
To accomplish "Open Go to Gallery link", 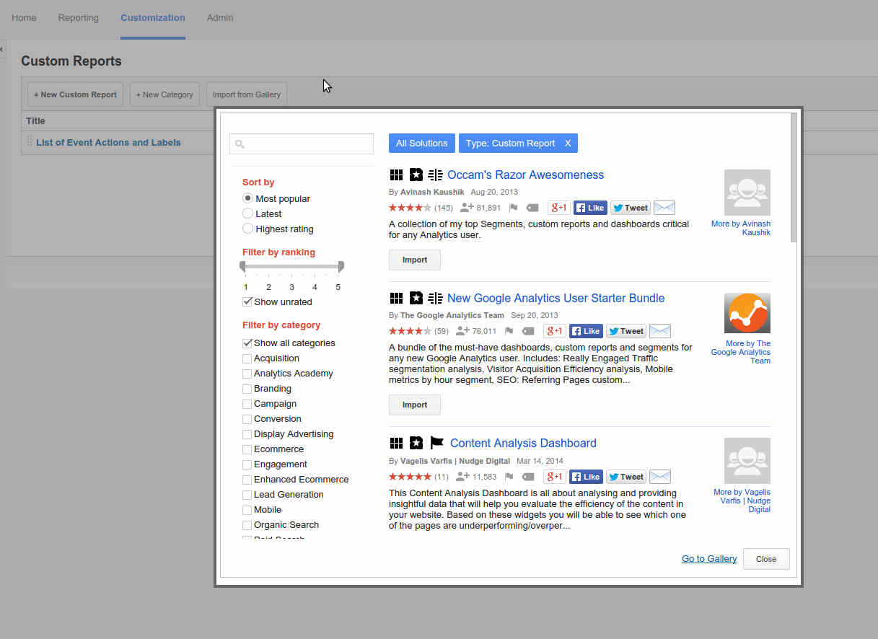I will (709, 559).
